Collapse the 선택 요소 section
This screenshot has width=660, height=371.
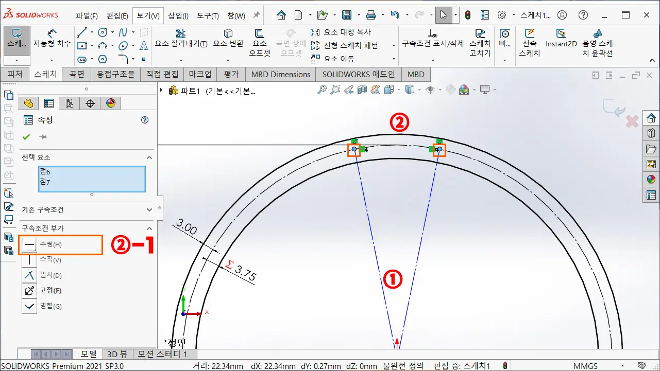tap(149, 157)
